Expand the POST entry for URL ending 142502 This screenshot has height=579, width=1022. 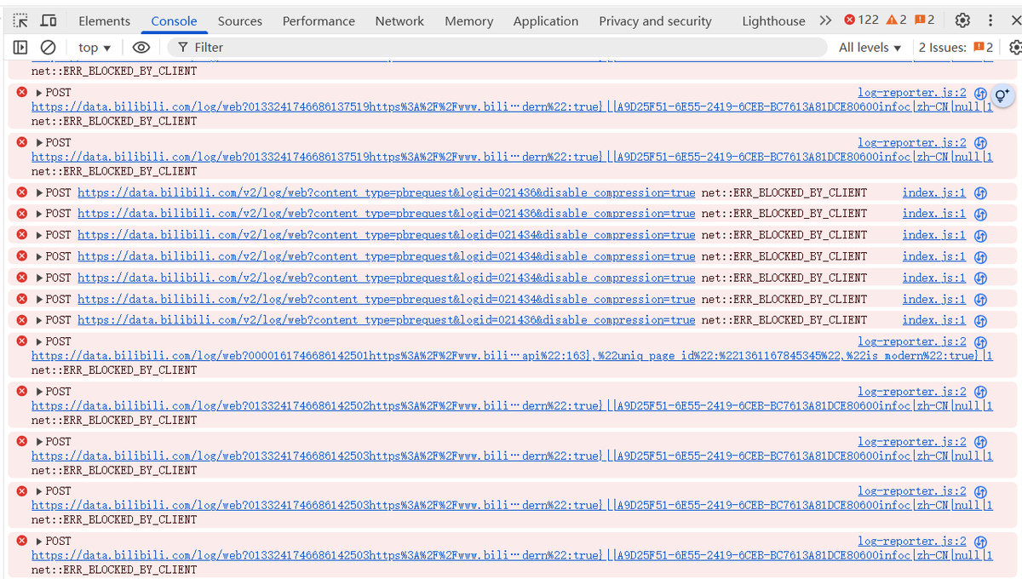click(x=39, y=392)
